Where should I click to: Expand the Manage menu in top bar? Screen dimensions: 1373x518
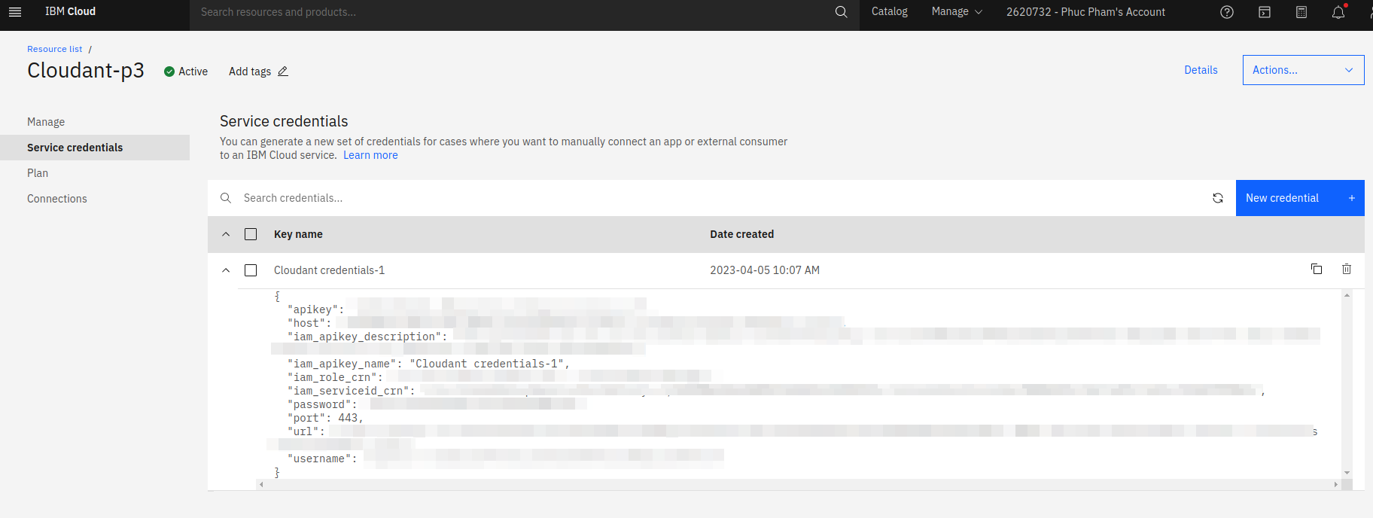click(957, 12)
